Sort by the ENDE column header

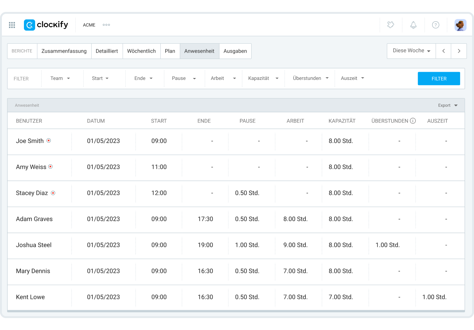click(x=204, y=121)
